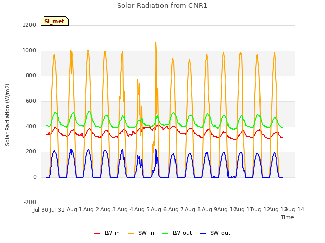The image size is (325, 243).
Task: Click the -200 y-axis tick label
Action: [x=30, y=202]
